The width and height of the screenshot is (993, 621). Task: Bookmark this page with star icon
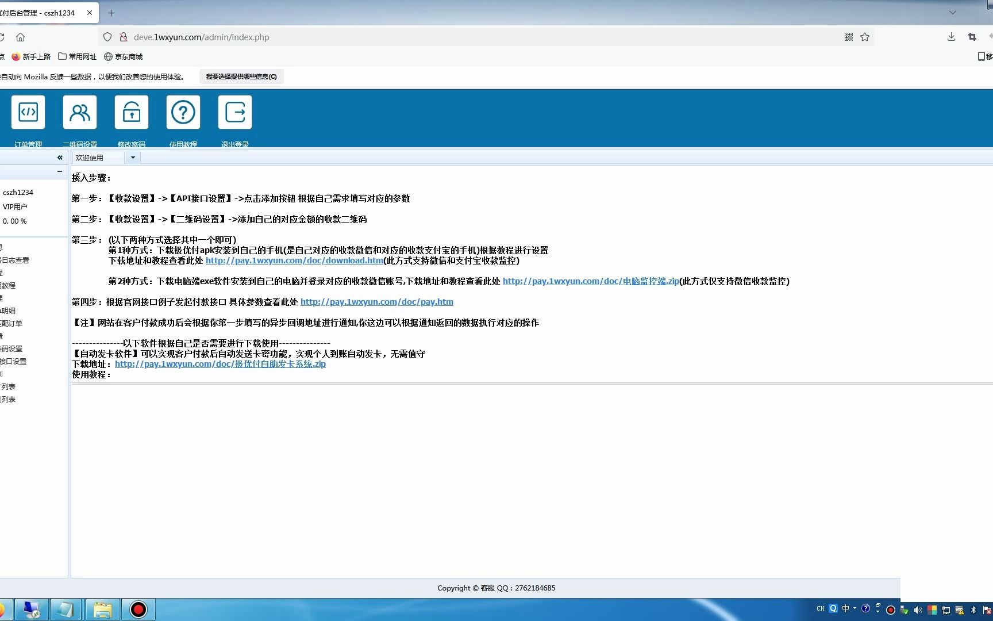[865, 37]
